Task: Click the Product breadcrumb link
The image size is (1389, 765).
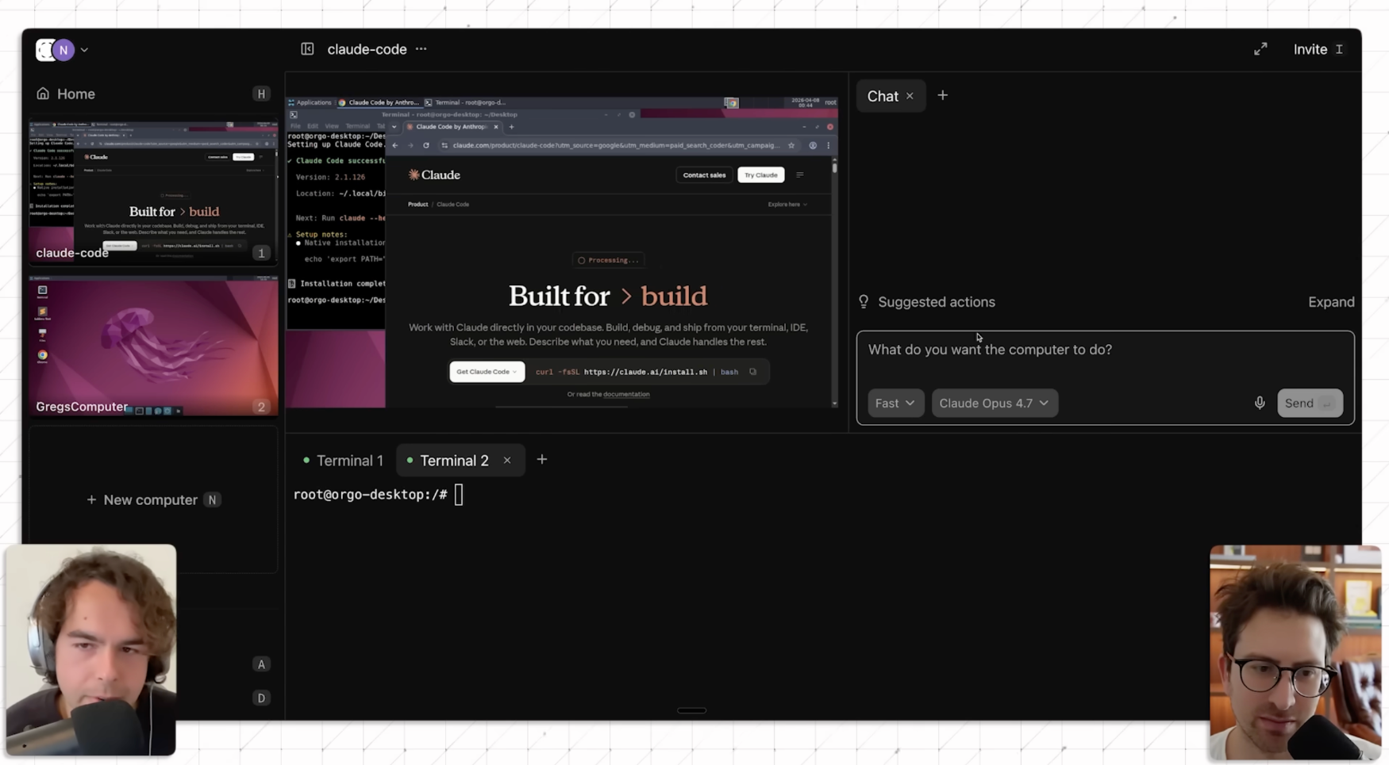Action: click(417, 205)
